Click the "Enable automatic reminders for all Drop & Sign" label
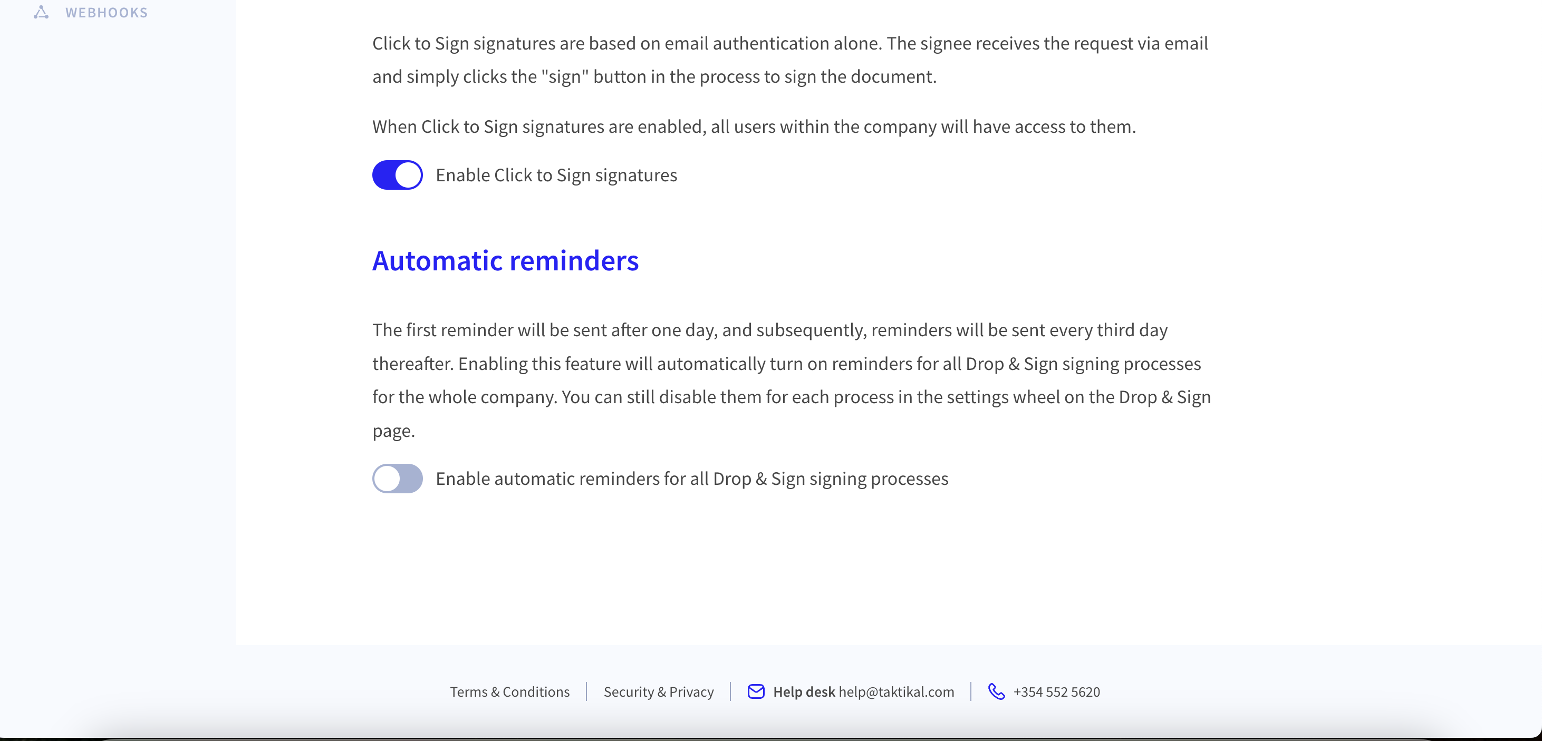 coord(692,479)
